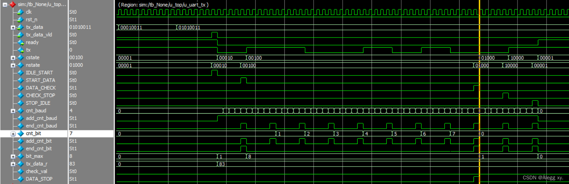Click the DATA_STOP signal diamond icon
The image size is (569, 184).
coord(20,179)
